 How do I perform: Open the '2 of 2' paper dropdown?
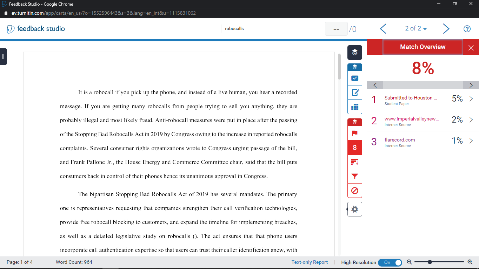point(416,29)
